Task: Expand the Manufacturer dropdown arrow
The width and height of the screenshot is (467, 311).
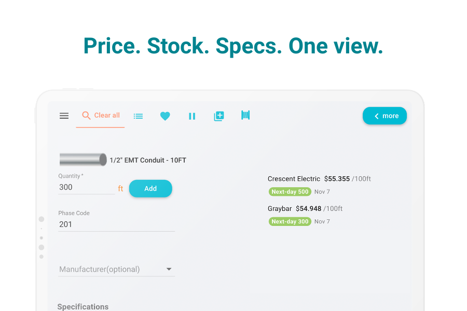Action: [169, 270]
